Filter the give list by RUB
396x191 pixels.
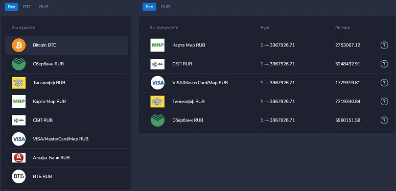click(x=44, y=7)
